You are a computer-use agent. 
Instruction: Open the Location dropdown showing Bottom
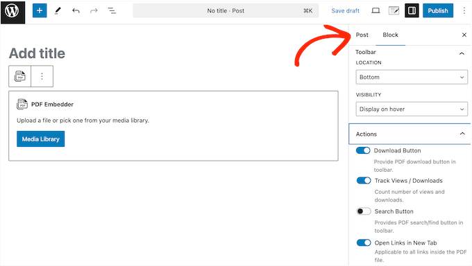pyautogui.click(x=412, y=78)
